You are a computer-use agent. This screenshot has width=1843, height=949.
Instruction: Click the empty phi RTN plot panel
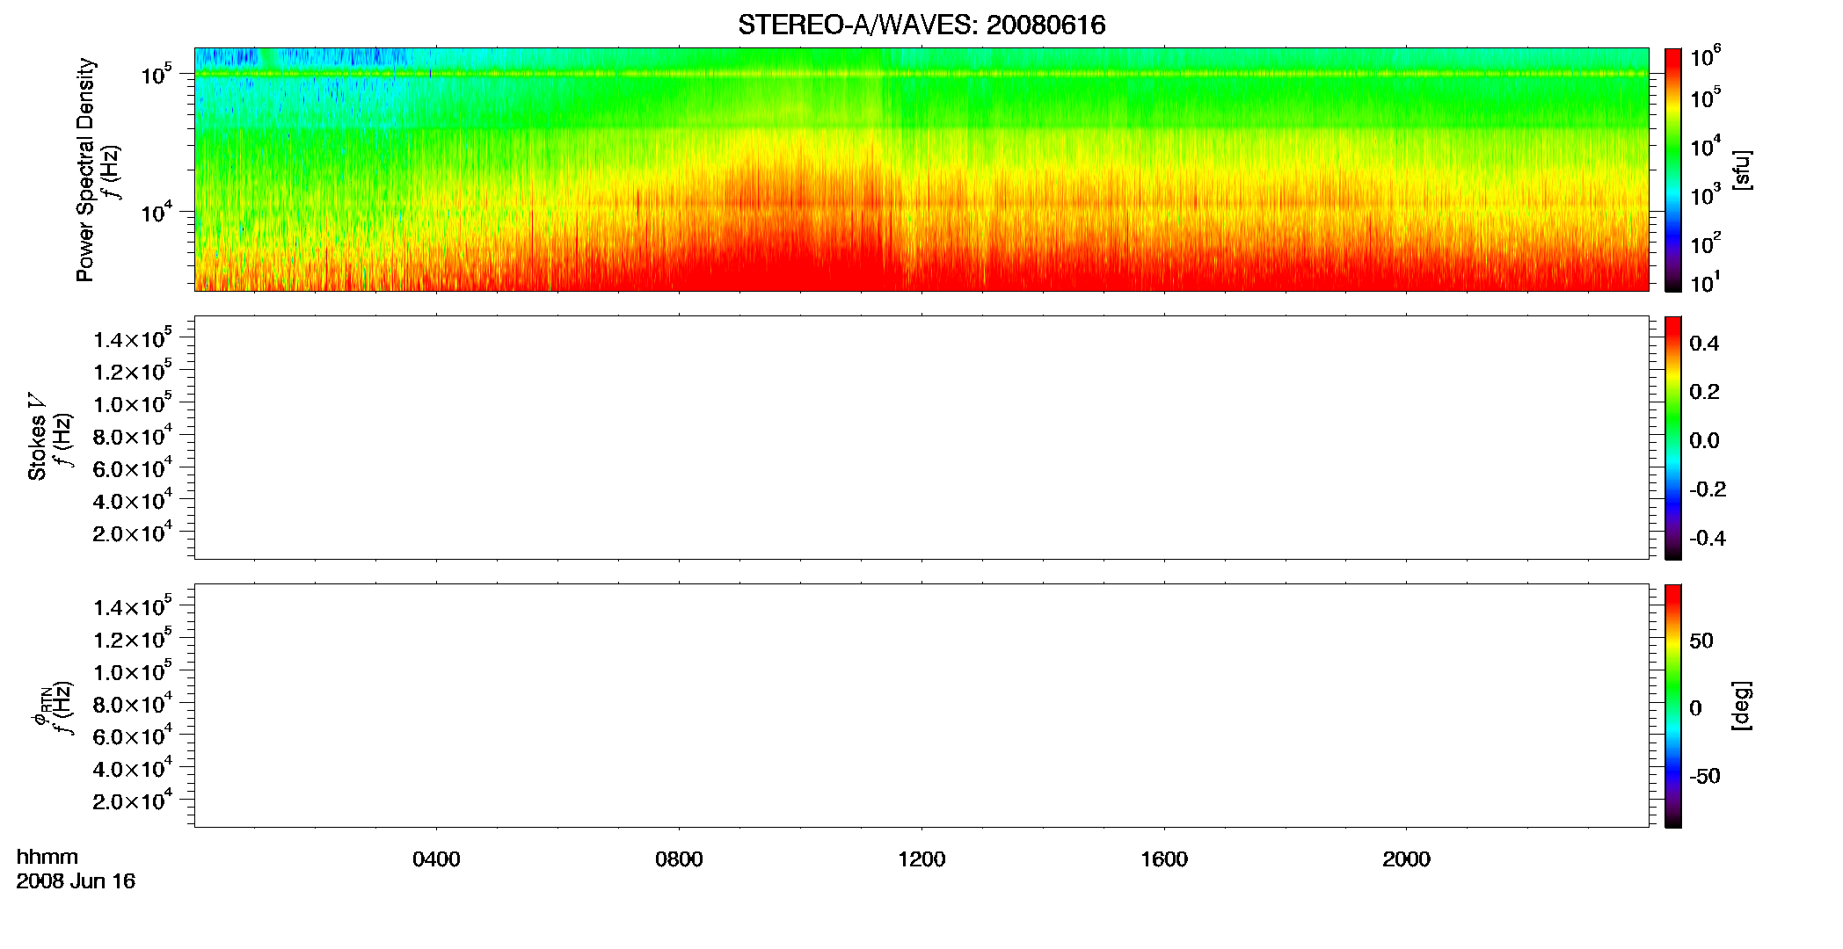click(921, 706)
